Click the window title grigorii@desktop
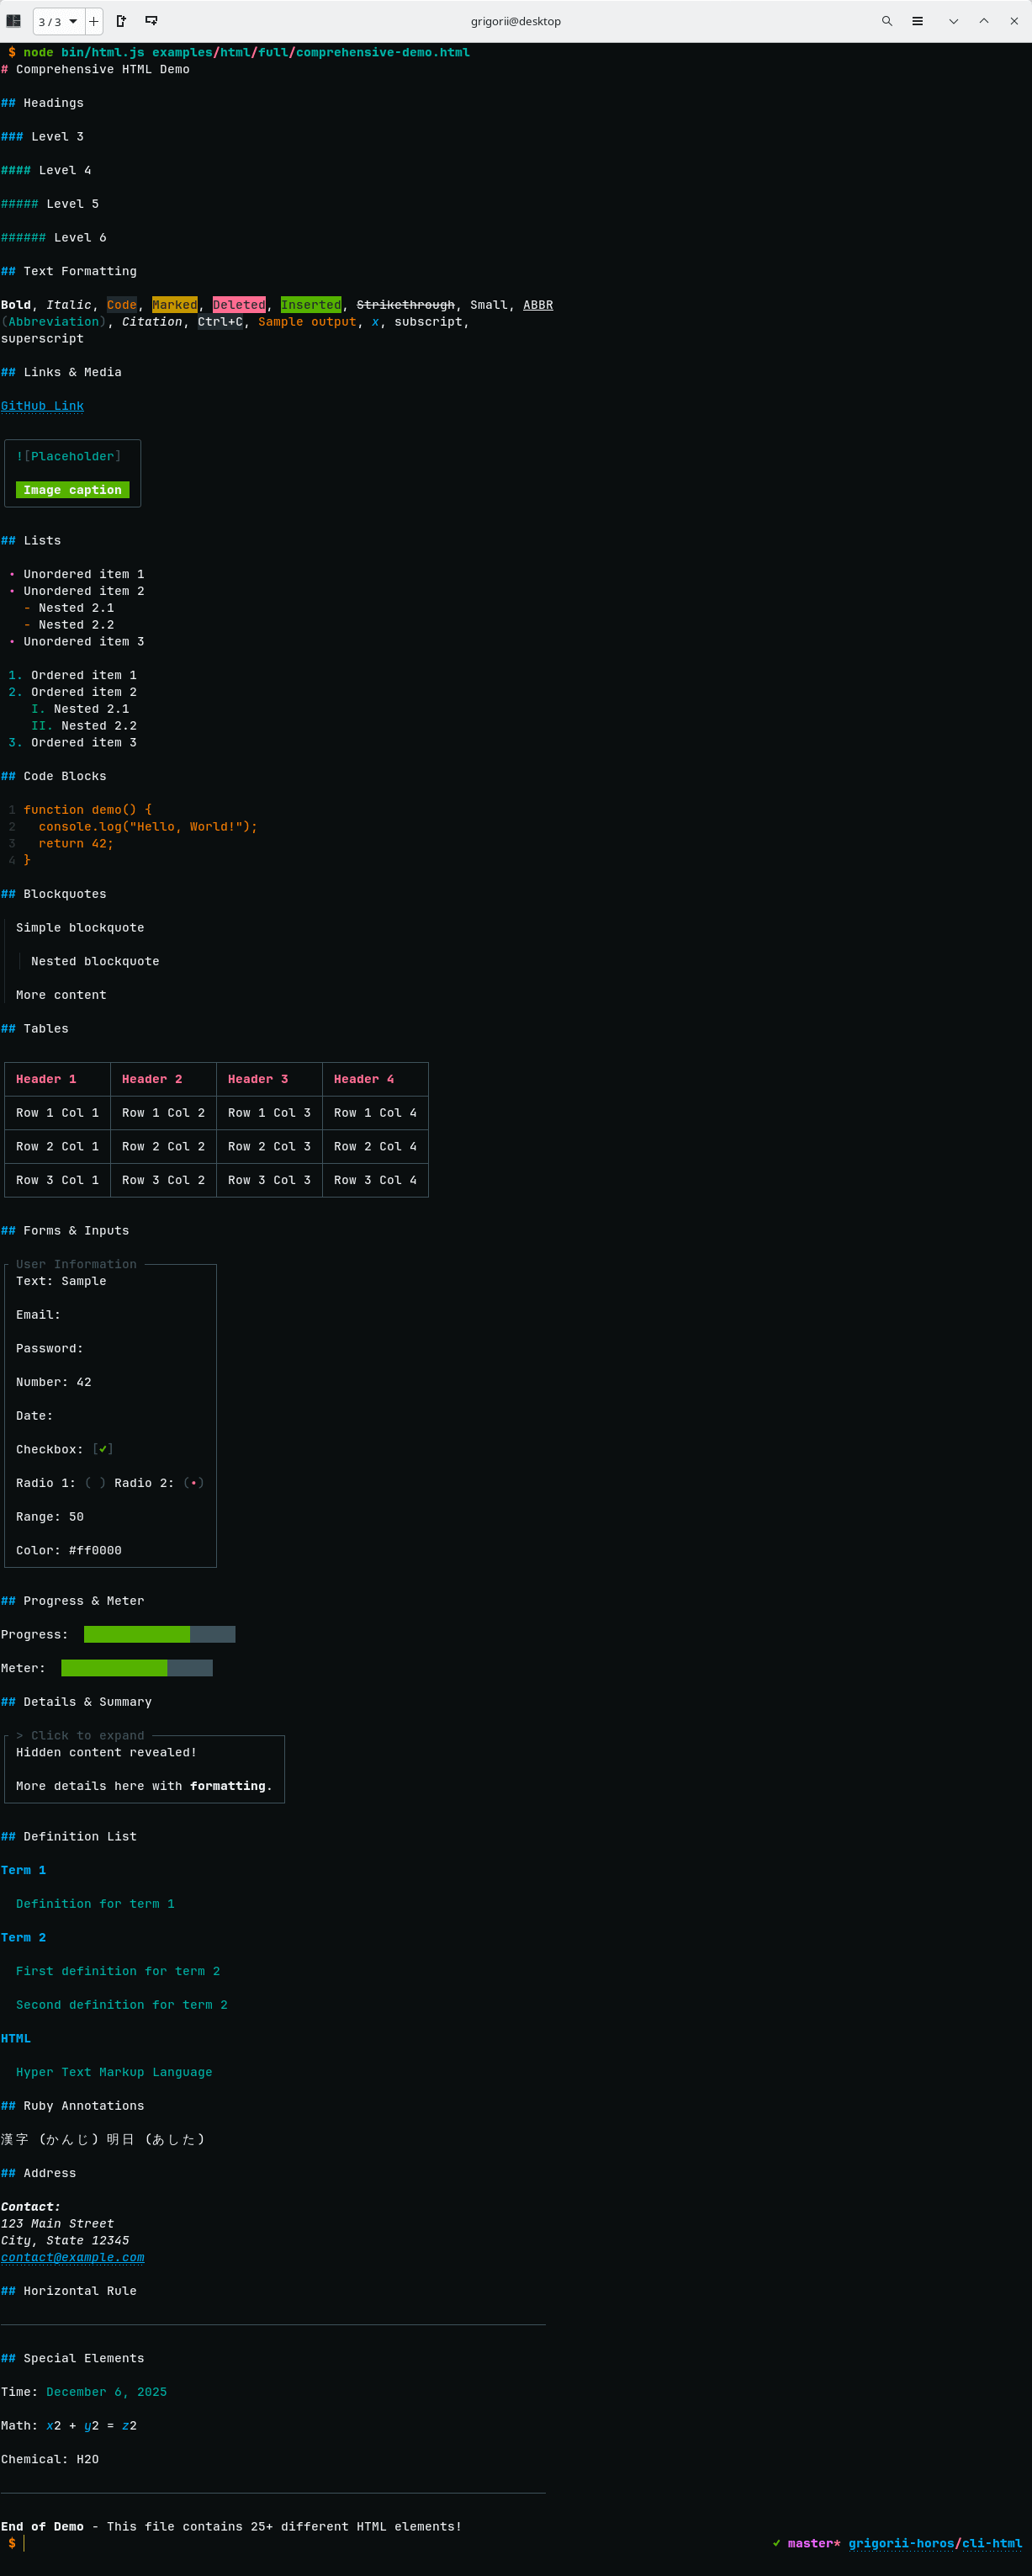1032x2576 pixels. click(516, 21)
